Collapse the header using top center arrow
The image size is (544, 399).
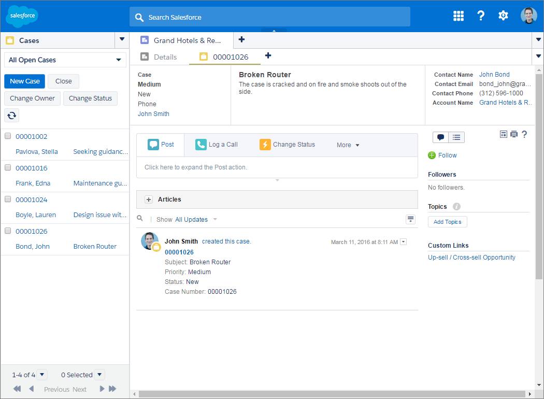274,31
